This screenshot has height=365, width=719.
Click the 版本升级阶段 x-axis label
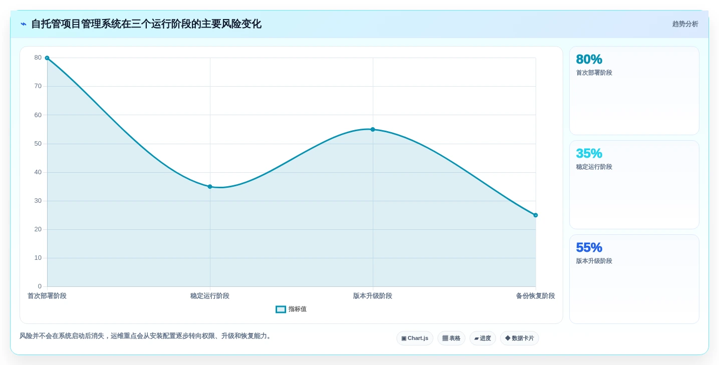click(373, 296)
